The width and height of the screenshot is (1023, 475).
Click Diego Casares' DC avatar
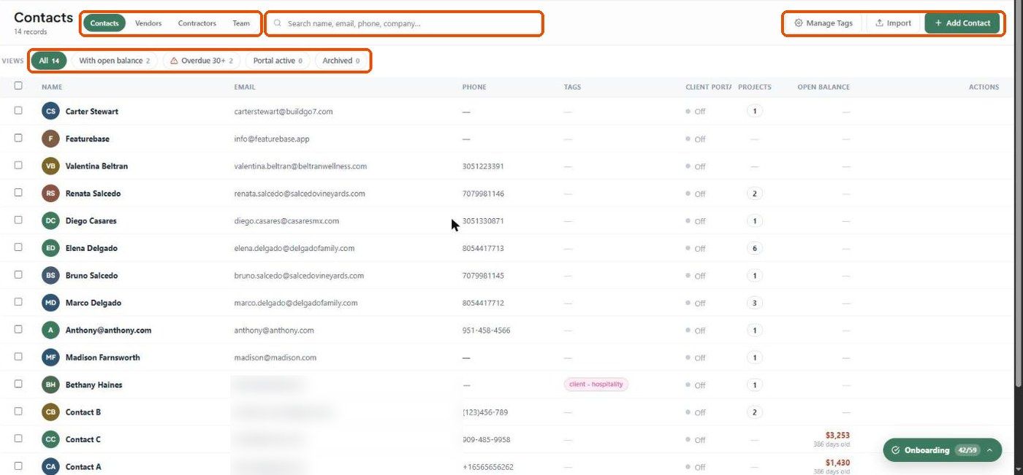[50, 220]
